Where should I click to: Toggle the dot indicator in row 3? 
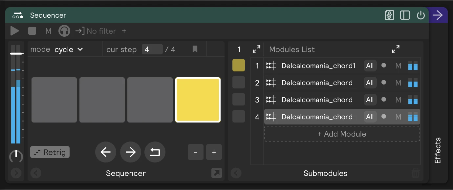tap(384, 99)
